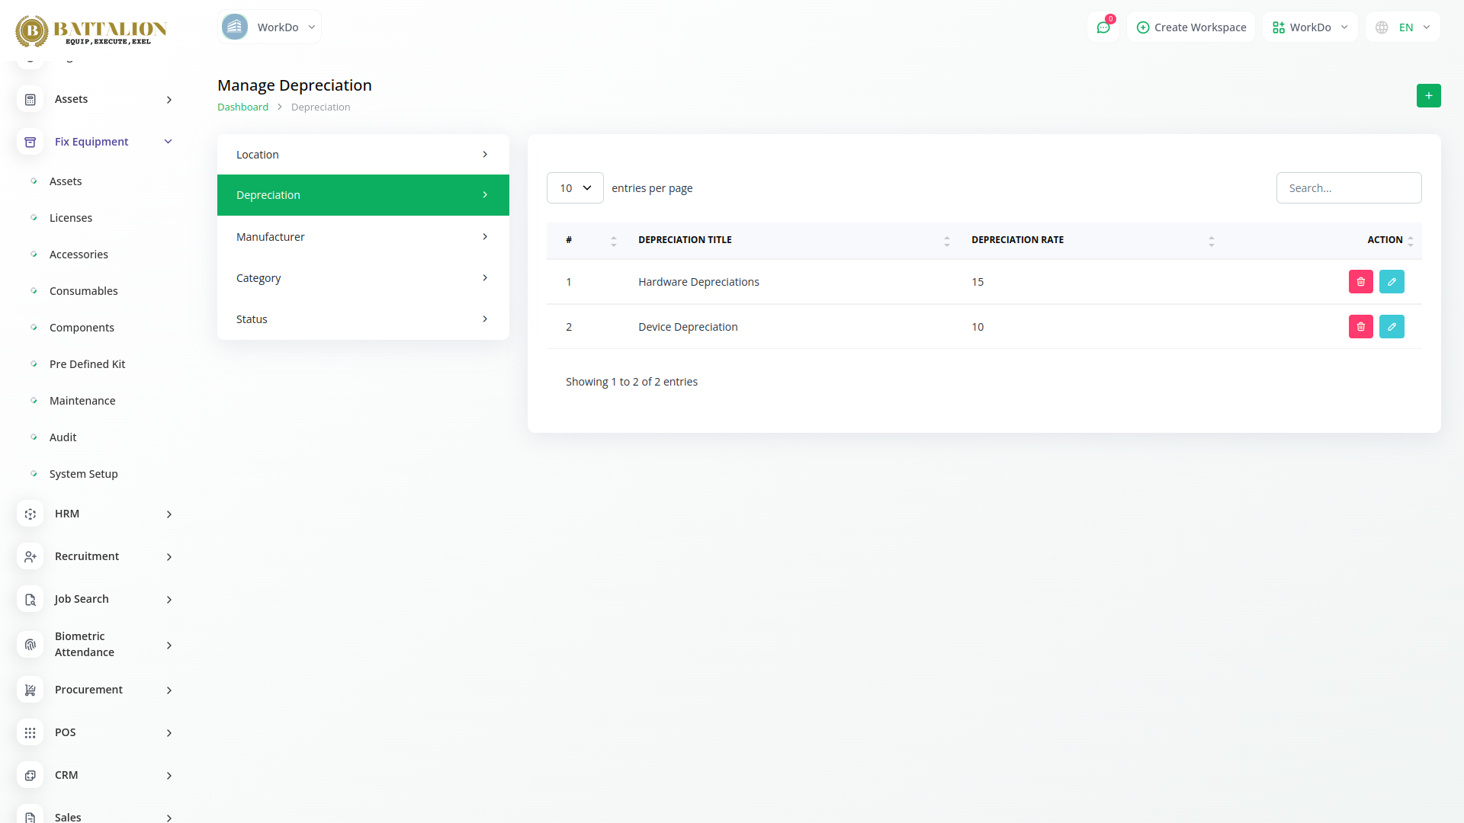The image size is (1464, 823).
Task: Delete the Hardware Depreciations row
Action: (1360, 282)
